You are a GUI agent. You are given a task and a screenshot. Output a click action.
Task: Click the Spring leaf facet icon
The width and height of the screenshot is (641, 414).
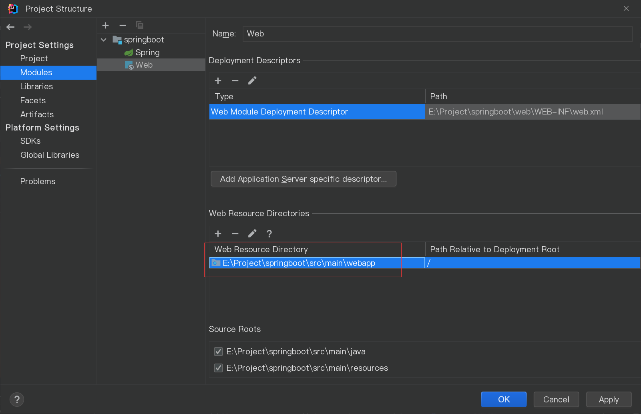[129, 52]
